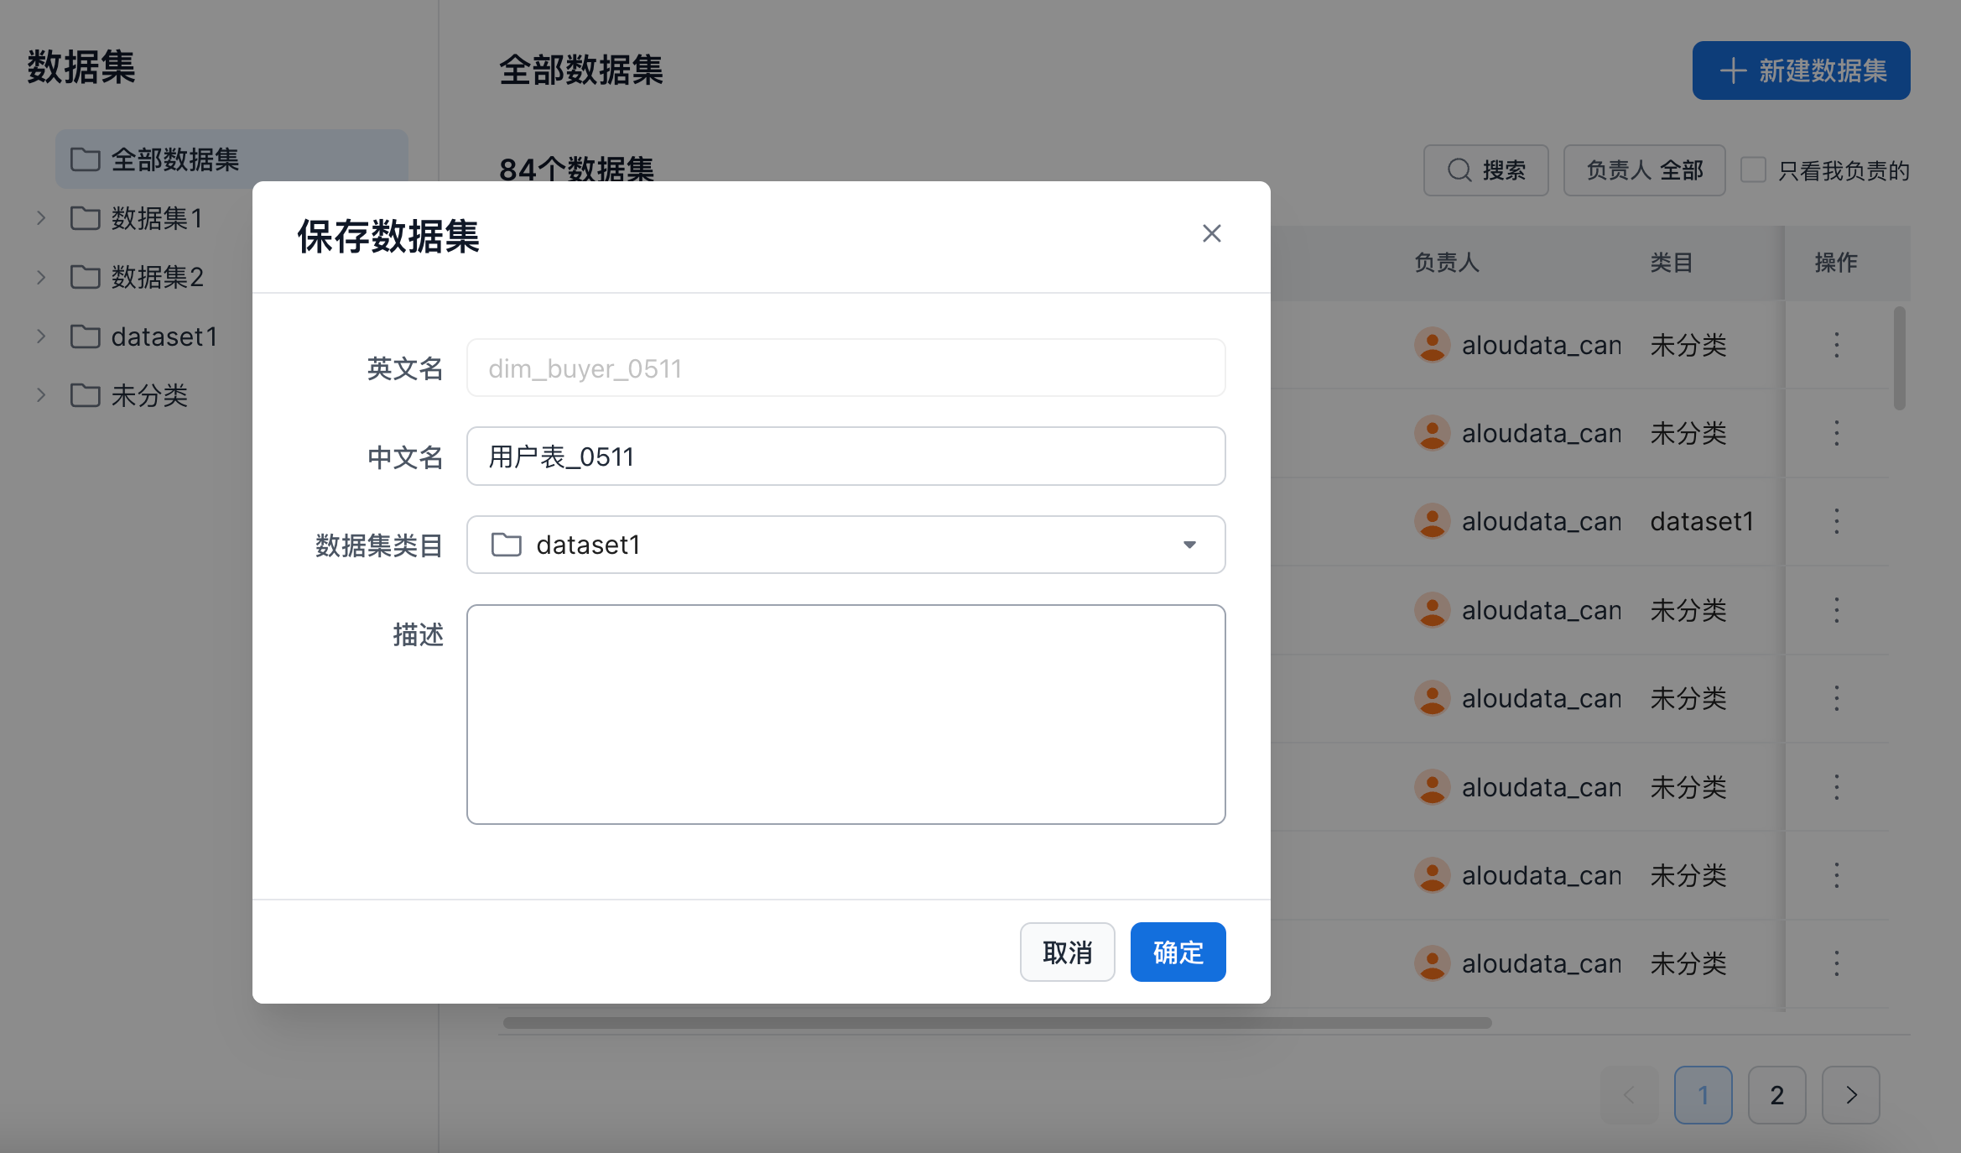
Task: Expand the 数据集1 tree folder
Action: pyautogui.click(x=41, y=218)
